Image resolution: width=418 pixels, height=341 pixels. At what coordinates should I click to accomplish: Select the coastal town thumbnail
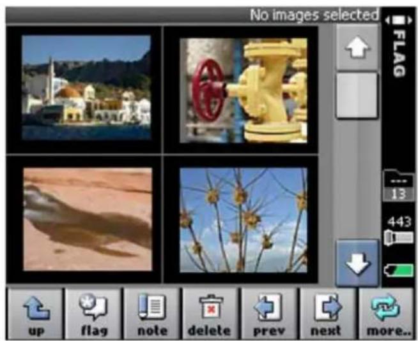coord(86,88)
